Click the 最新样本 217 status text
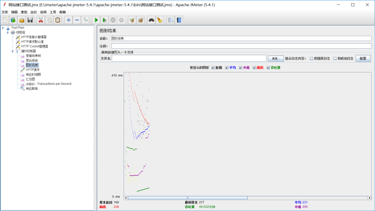Screen dimensions: 375x211 click(x=195, y=202)
